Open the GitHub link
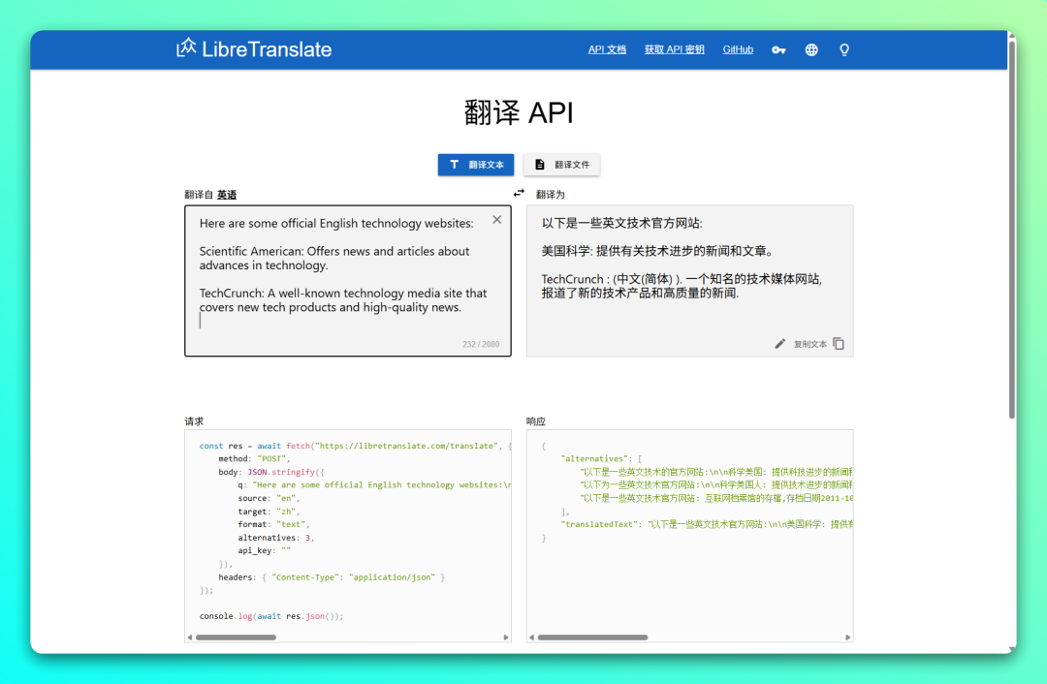 [x=738, y=49]
